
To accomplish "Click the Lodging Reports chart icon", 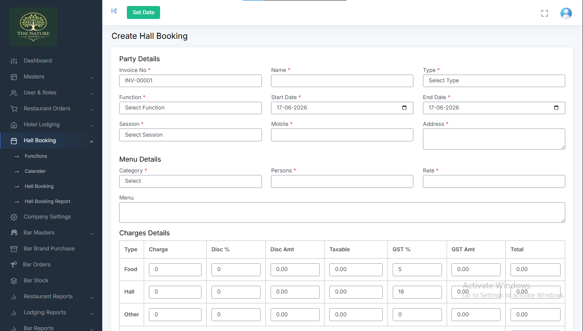I will tap(14, 313).
